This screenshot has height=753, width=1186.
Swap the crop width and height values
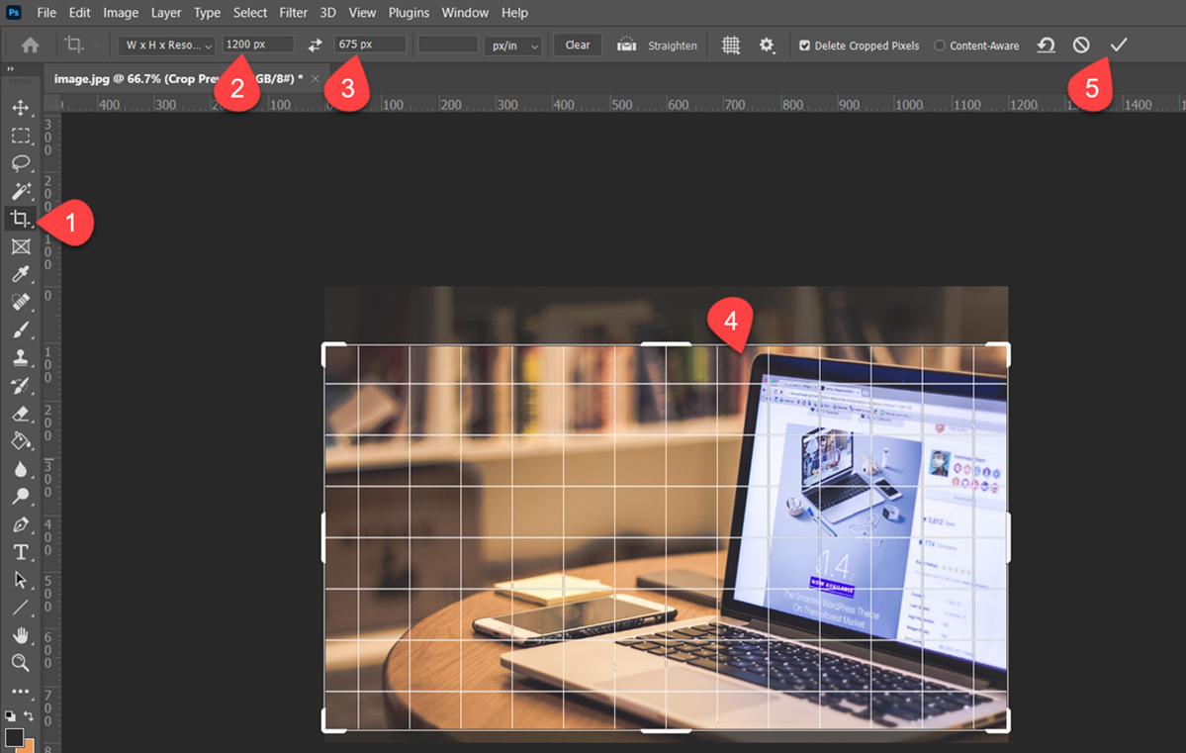pyautogui.click(x=315, y=46)
